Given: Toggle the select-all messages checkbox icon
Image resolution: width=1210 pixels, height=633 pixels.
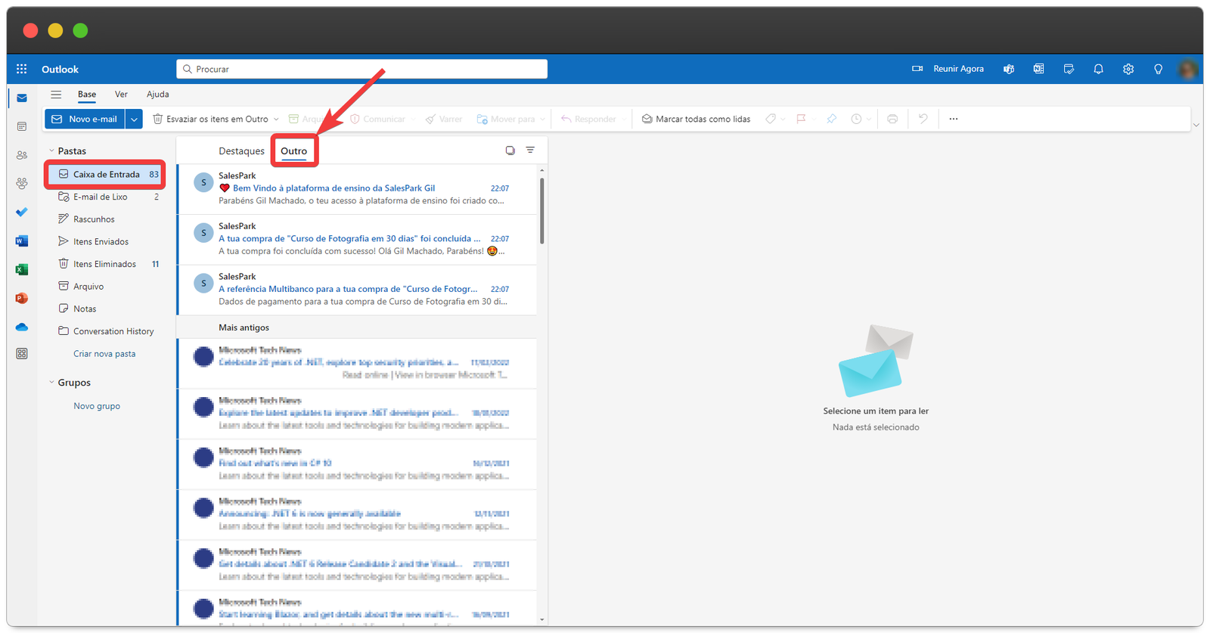Looking at the screenshot, I should click(510, 150).
